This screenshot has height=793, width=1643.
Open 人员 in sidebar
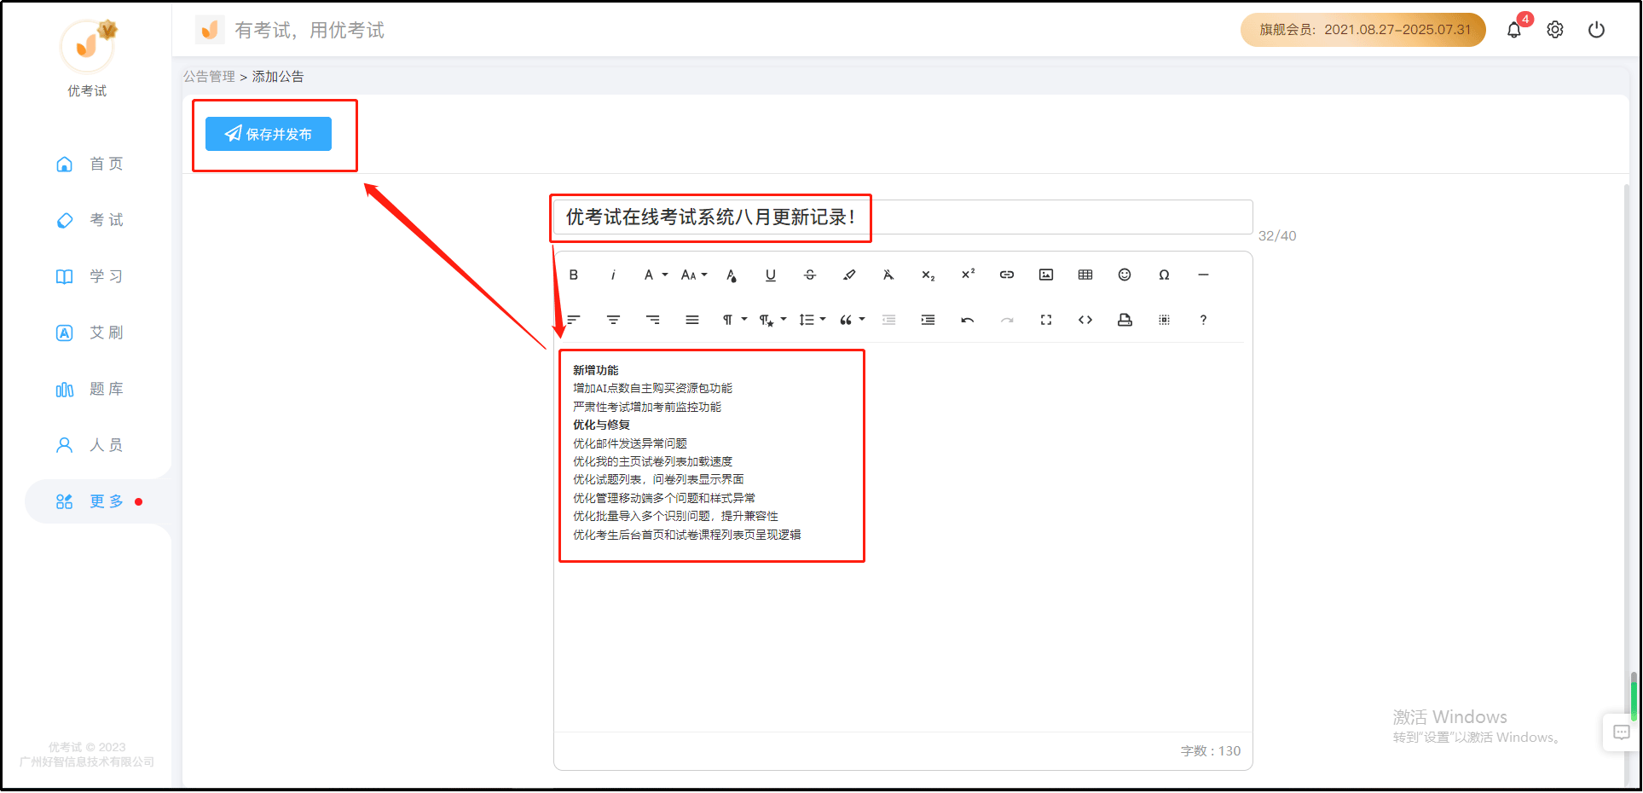pyautogui.click(x=90, y=445)
